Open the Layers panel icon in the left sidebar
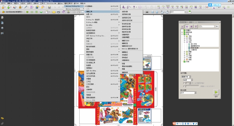This screenshot has height=126, width=234. tap(2, 28)
